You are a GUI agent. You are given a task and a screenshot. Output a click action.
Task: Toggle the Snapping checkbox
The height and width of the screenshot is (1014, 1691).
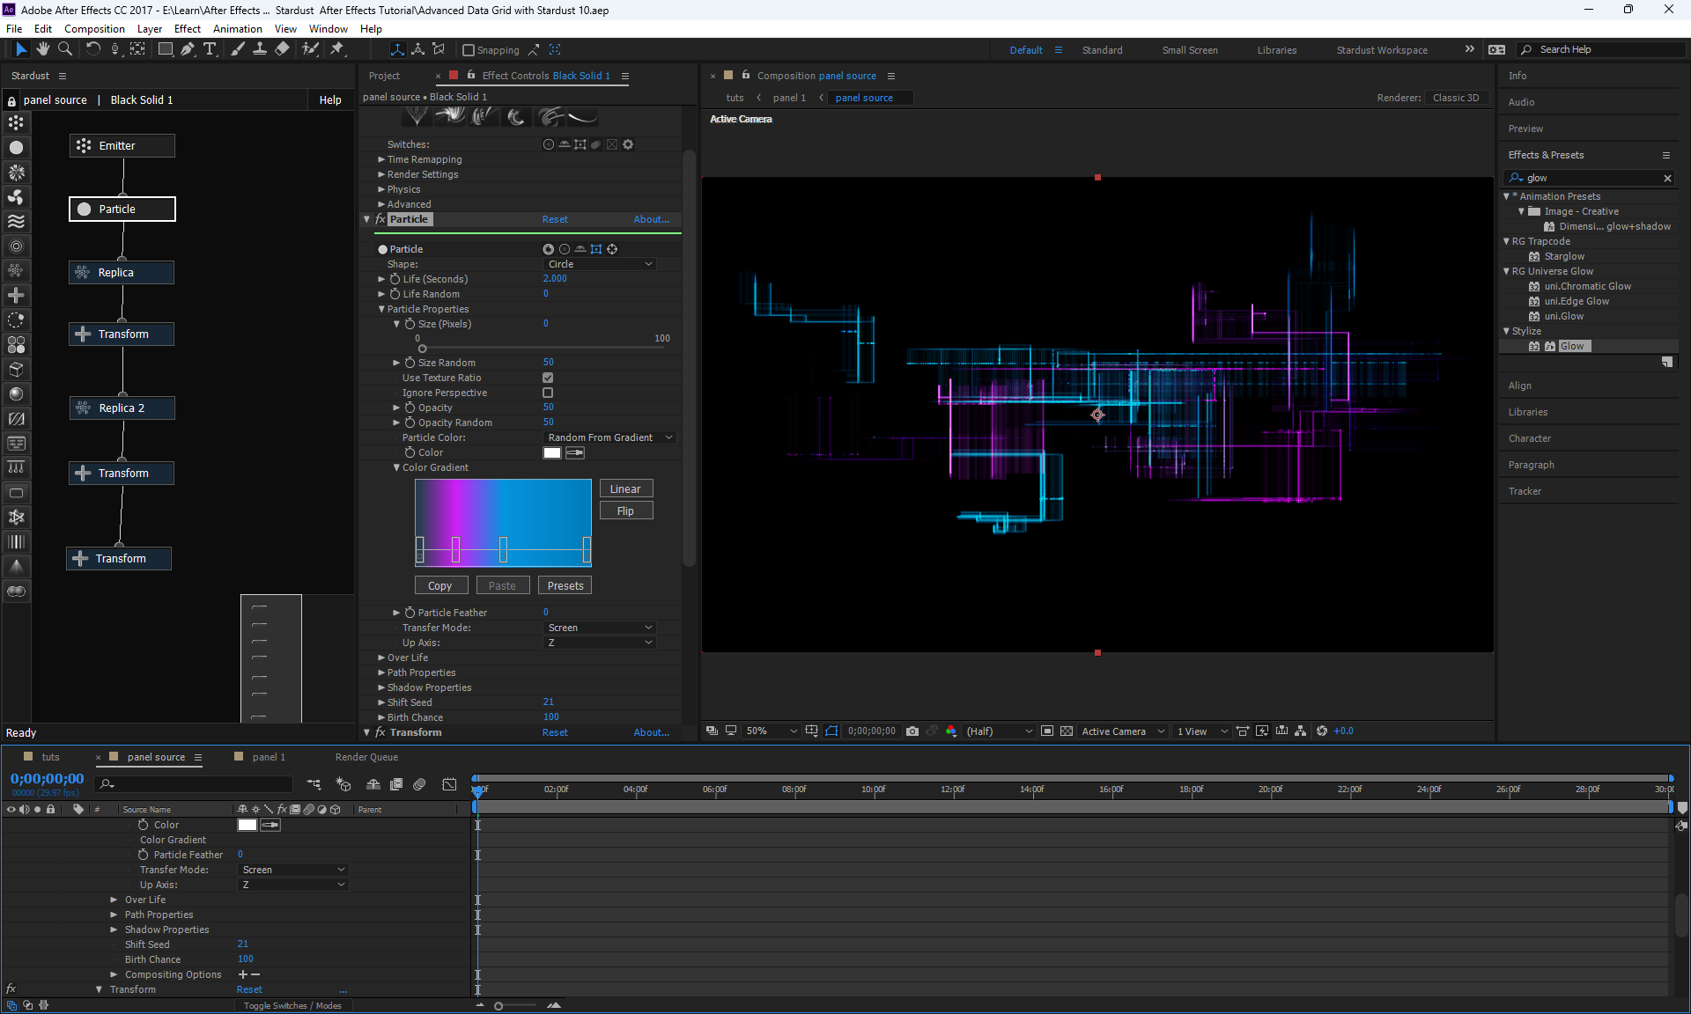point(469,50)
